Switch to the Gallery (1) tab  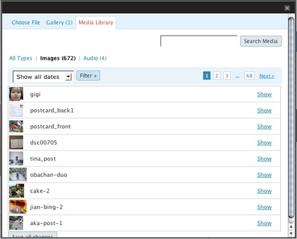59,22
